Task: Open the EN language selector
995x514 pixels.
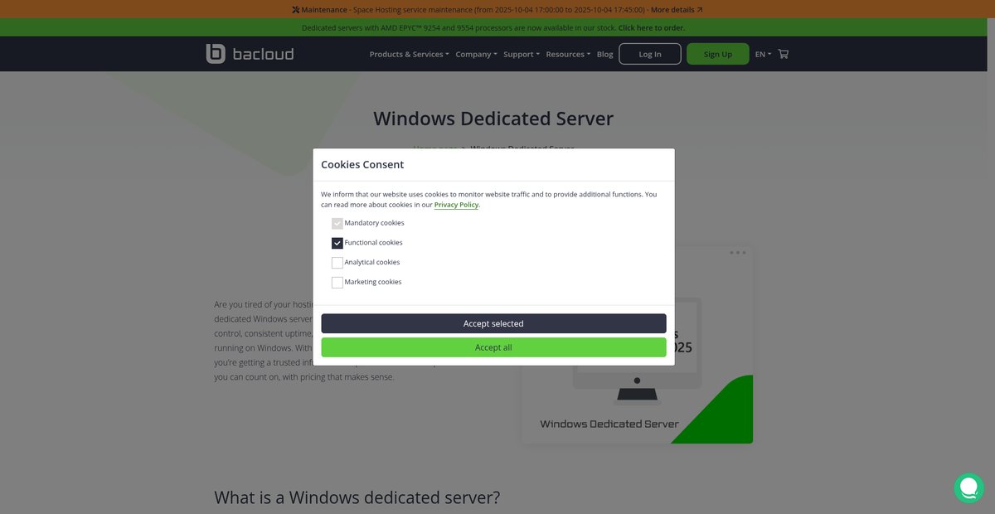Action: (x=763, y=54)
